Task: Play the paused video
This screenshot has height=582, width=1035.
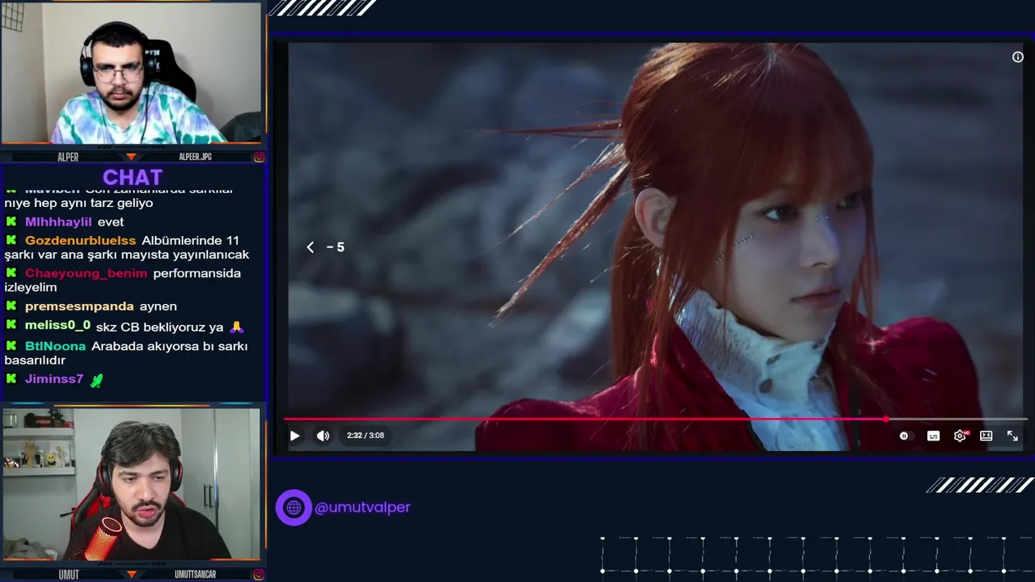Action: [294, 436]
